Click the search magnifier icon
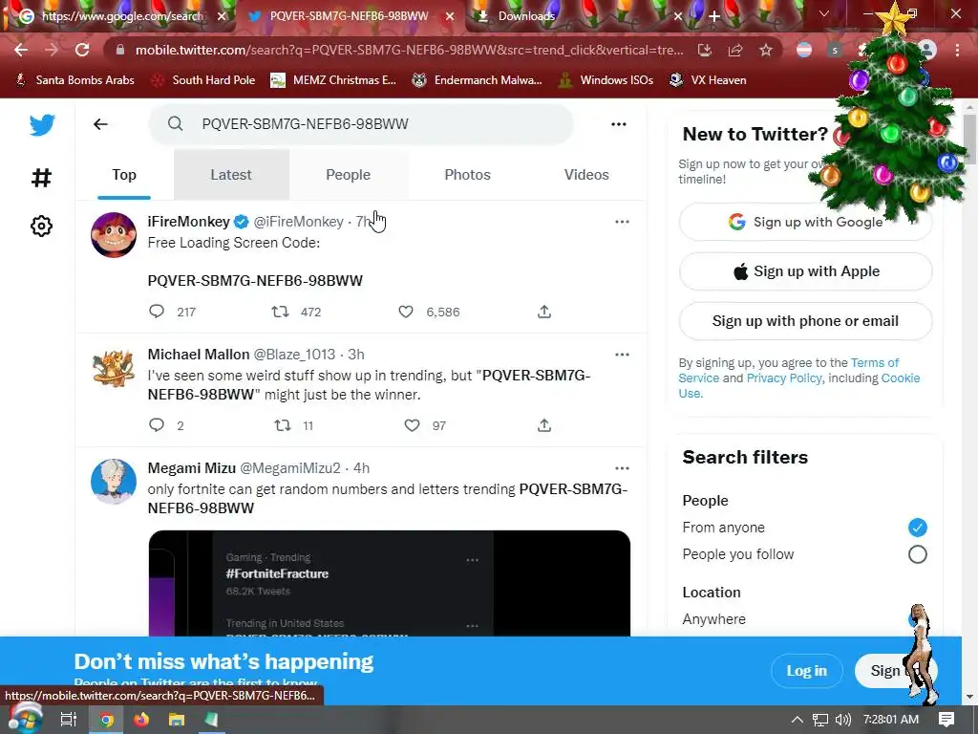This screenshot has height=734, width=978. point(176,123)
